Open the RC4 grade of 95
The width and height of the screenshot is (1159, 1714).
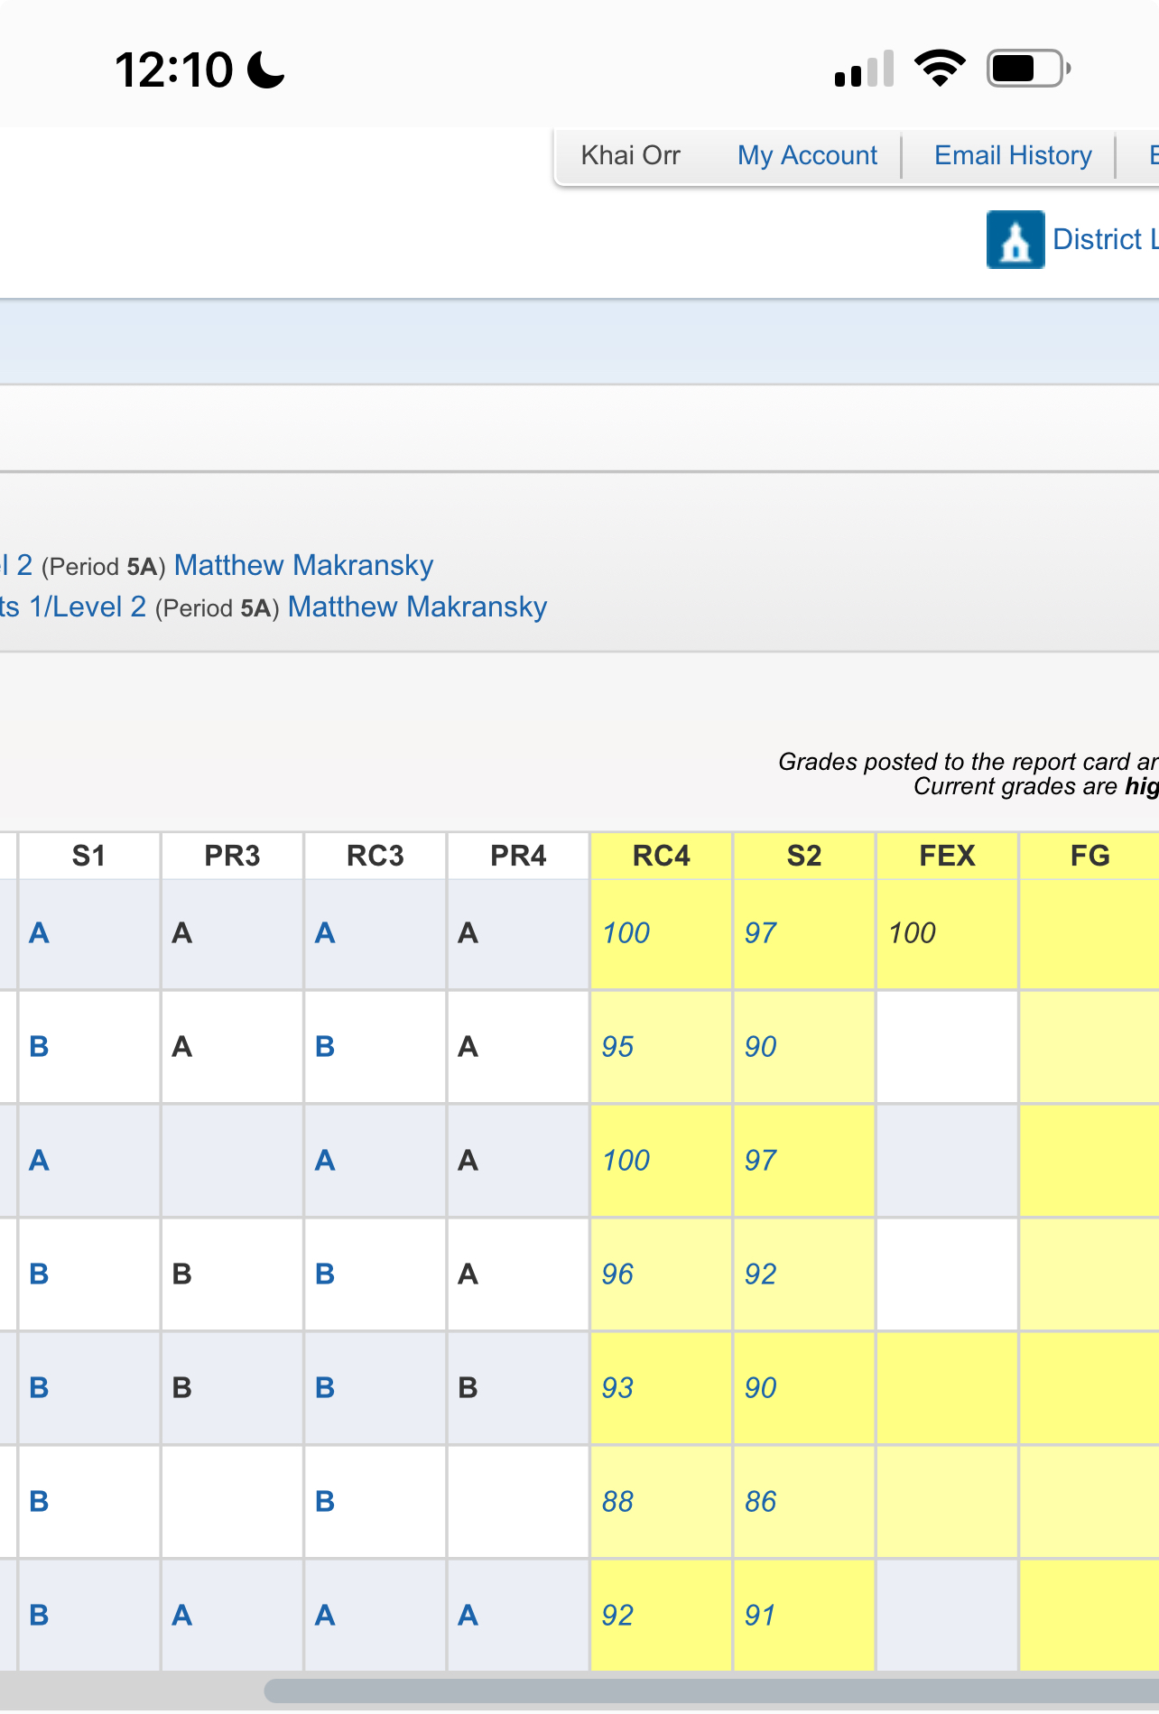(x=617, y=1047)
